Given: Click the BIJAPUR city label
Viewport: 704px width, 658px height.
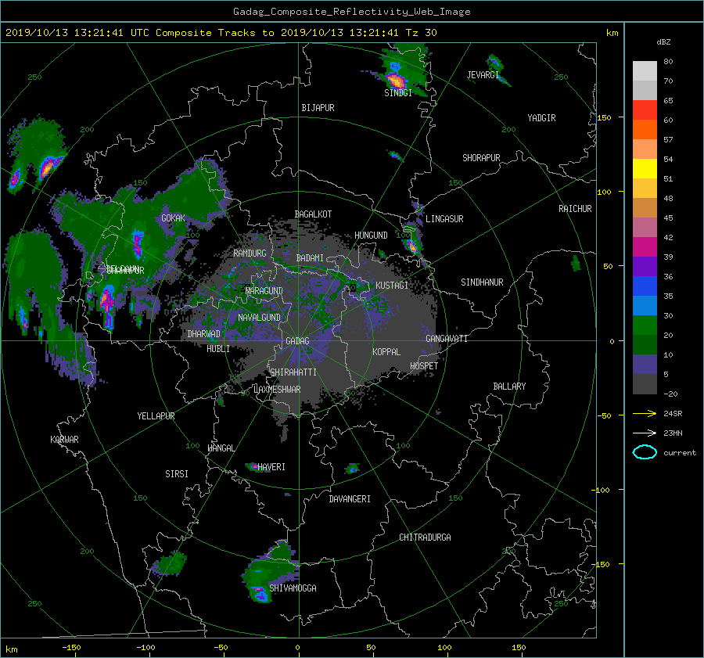Looking at the screenshot, I should (318, 108).
